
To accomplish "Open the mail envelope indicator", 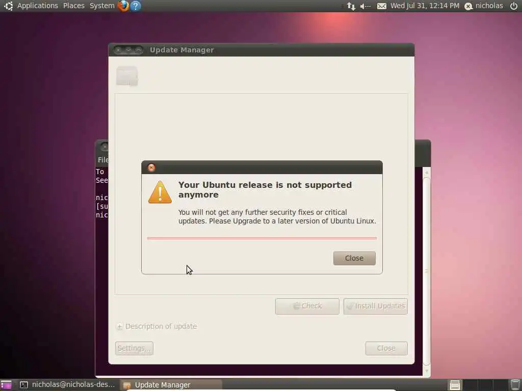I will click(x=381, y=6).
